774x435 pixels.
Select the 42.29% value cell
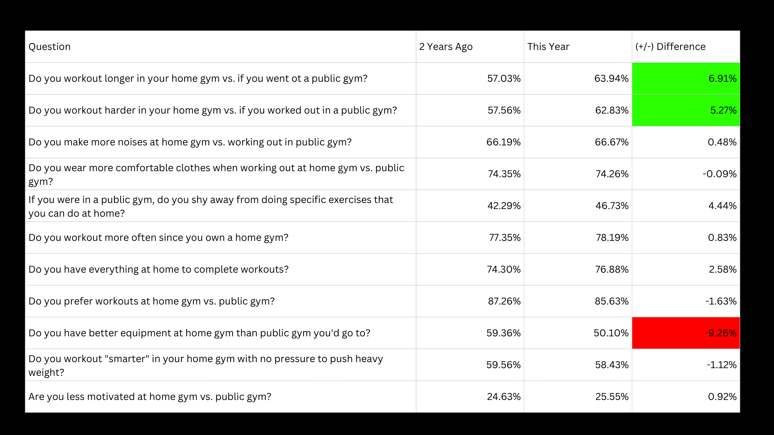(504, 206)
